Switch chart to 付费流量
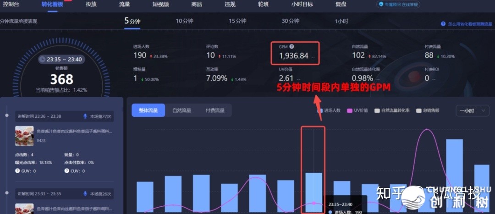This screenshot has height=214, width=495. (215, 110)
